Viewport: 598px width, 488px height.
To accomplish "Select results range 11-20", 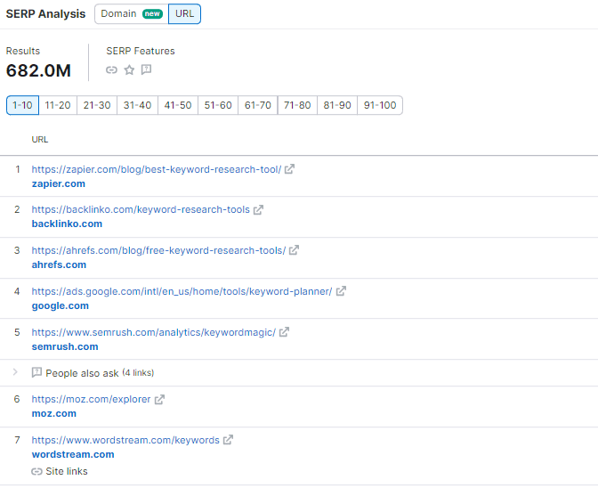I will pos(58,105).
